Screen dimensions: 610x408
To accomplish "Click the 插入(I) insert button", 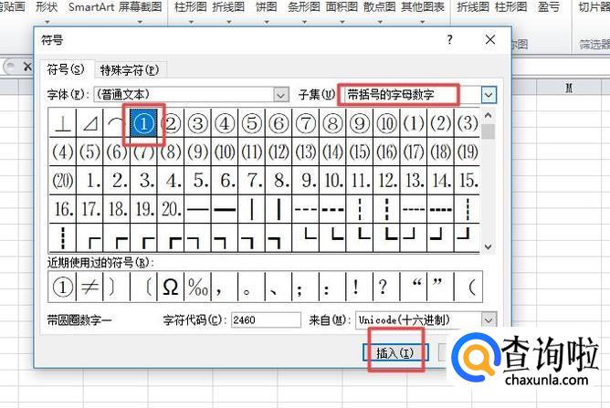I will coord(395,352).
